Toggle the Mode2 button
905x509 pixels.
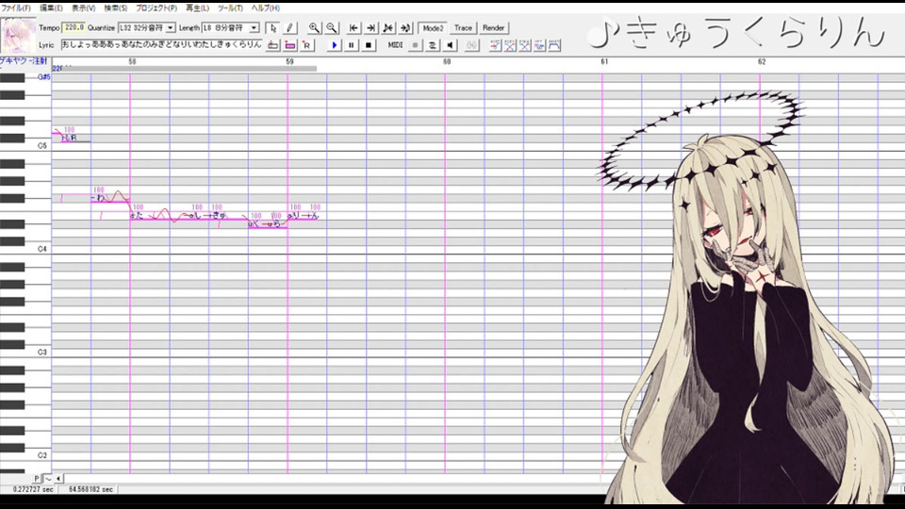pyautogui.click(x=433, y=27)
